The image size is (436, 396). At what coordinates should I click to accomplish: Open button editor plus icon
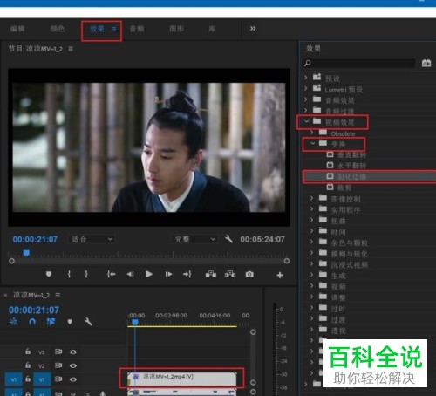280,275
